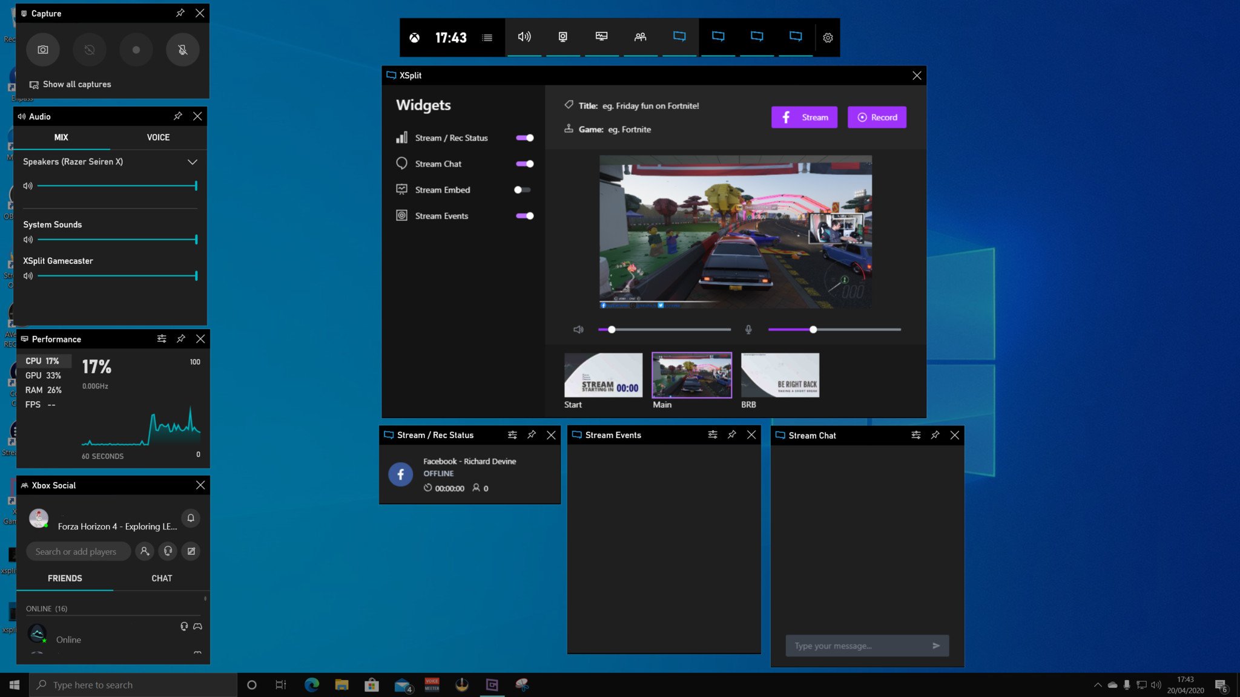1240x697 pixels.
Task: Click the Xbox Social notifications bell
Action: click(191, 518)
